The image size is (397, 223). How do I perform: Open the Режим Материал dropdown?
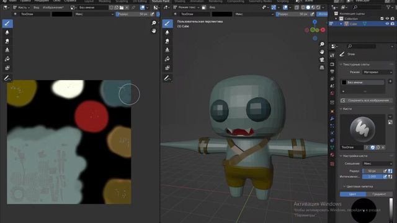(x=377, y=72)
